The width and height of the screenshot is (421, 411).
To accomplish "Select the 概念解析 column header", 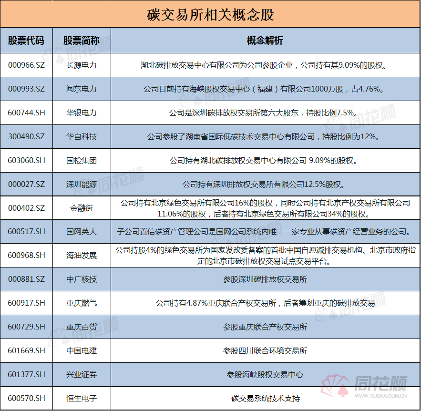I will (265, 41).
